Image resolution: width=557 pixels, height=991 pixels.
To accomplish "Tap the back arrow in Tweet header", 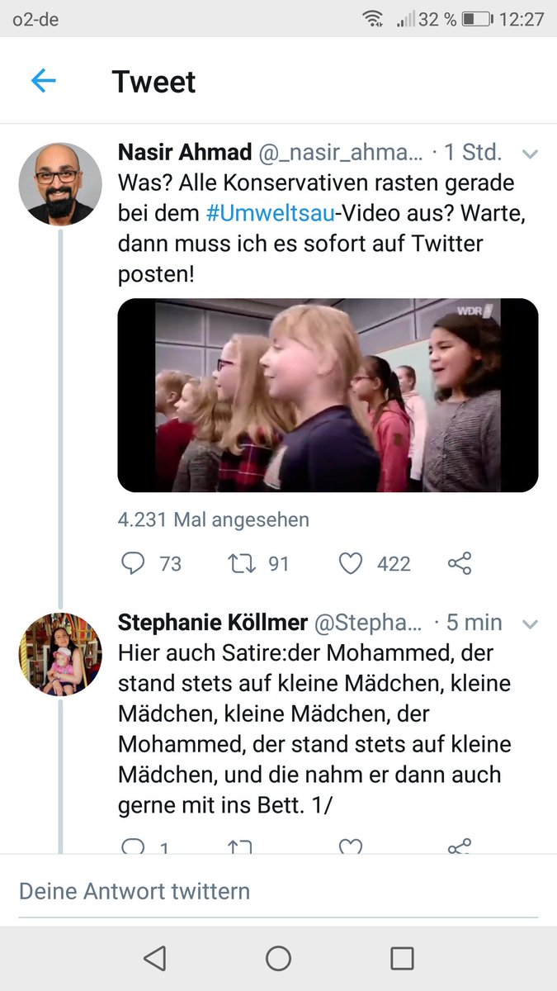I will pyautogui.click(x=43, y=81).
